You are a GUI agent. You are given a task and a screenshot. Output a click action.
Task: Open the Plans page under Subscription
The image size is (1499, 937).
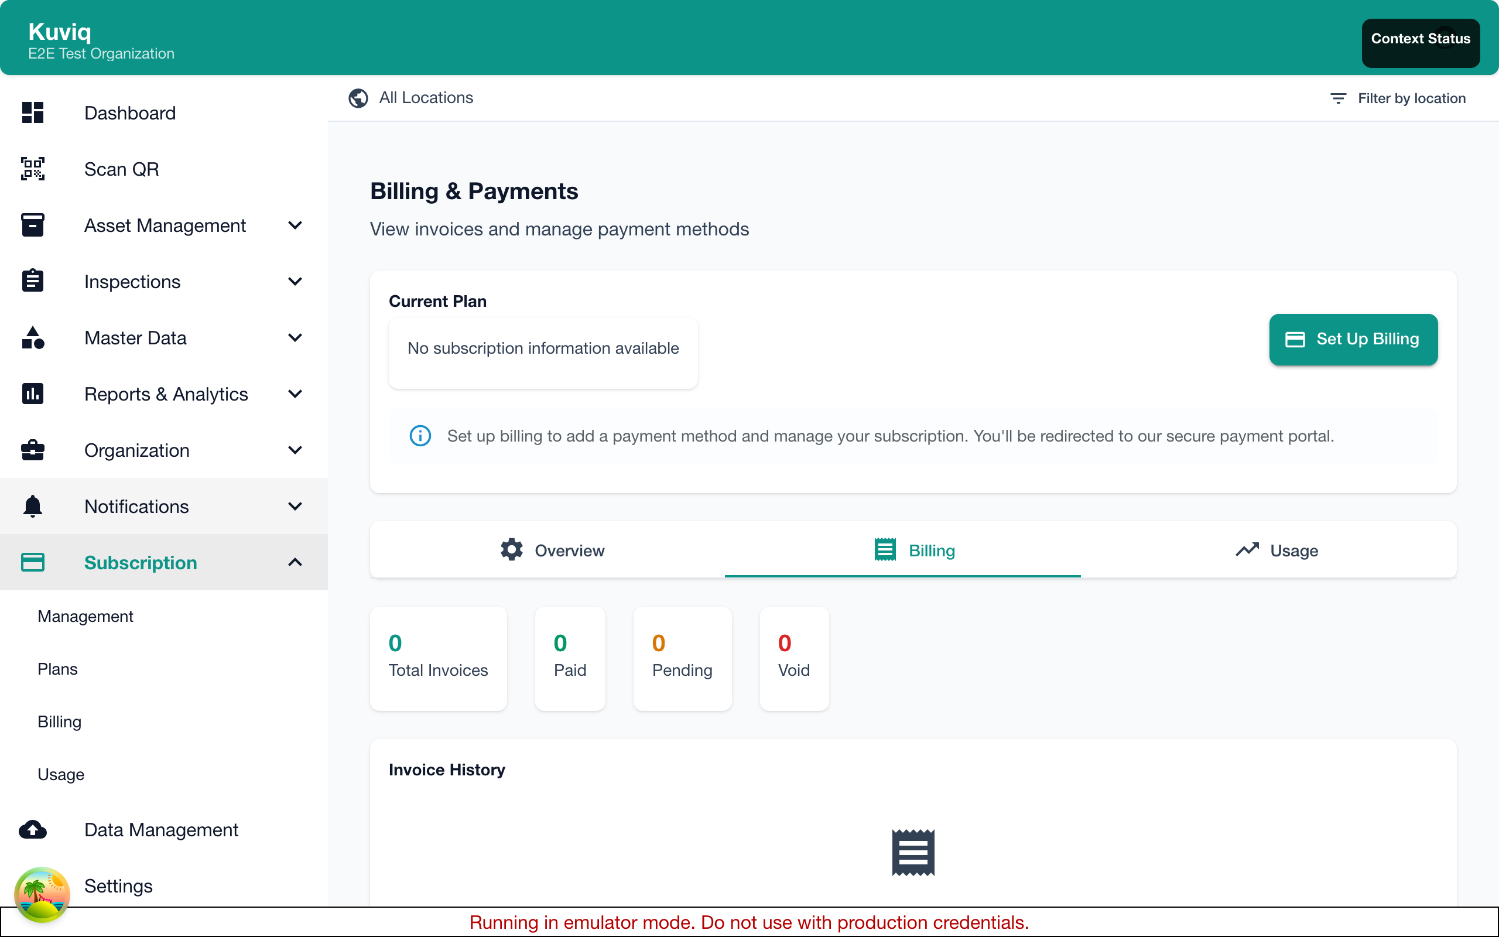tap(57, 669)
